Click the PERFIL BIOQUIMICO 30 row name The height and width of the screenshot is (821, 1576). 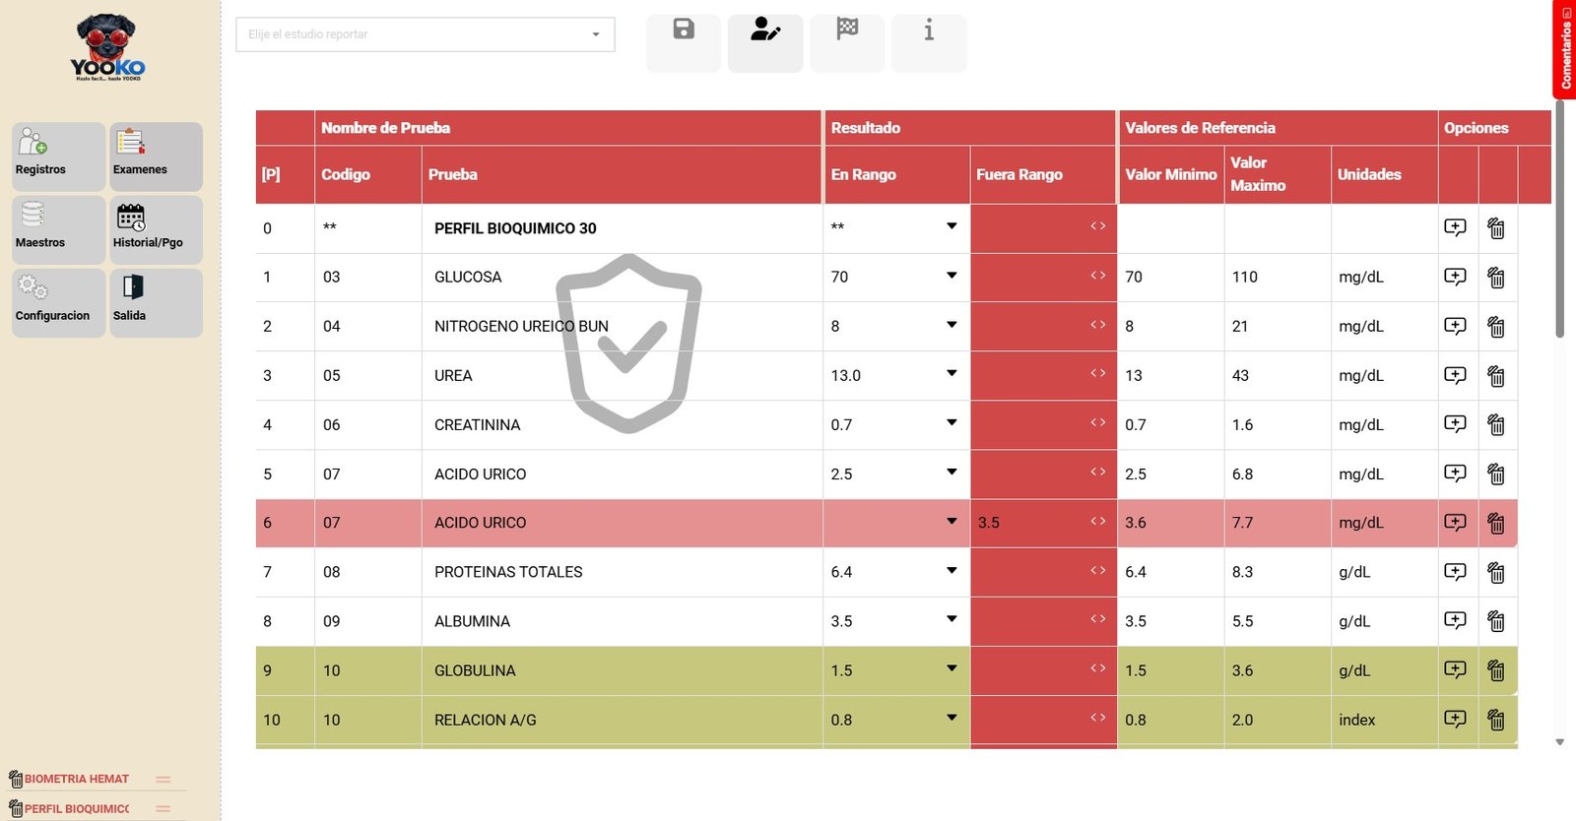click(515, 228)
